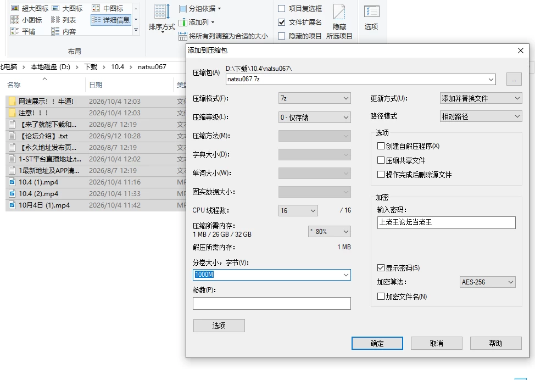The image size is (535, 380).
Task: Select the 10.4 (1).mp4 file icon
Action: click(12, 182)
